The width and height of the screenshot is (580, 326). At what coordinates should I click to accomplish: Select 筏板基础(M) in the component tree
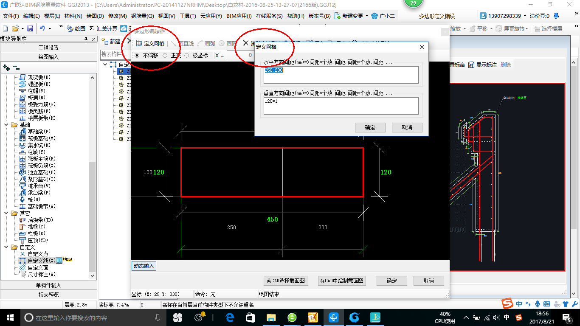pyautogui.click(x=41, y=138)
